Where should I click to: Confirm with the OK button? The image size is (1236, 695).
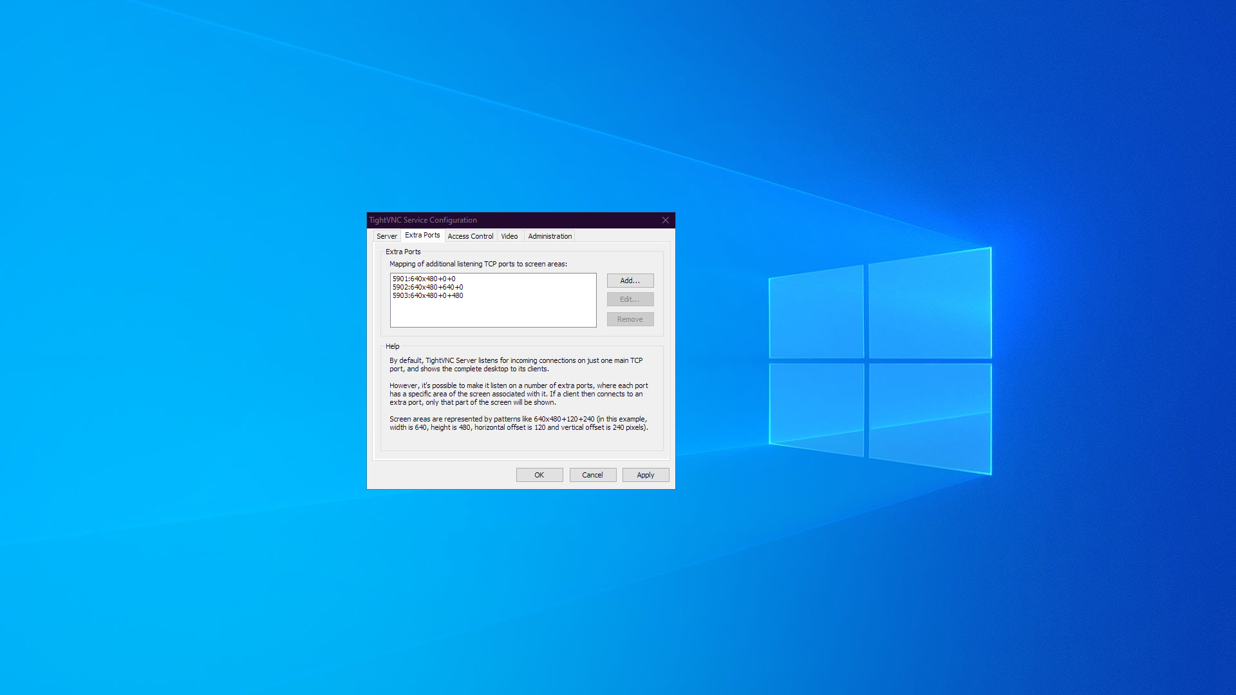[x=539, y=475]
